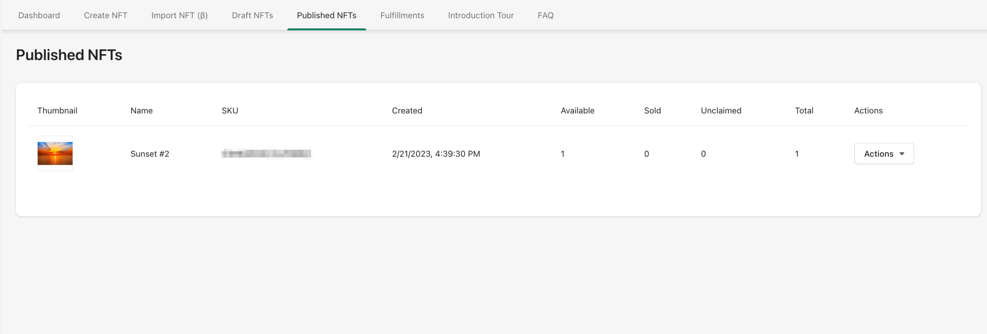
Task: Open the FAQ tab
Action: point(545,15)
